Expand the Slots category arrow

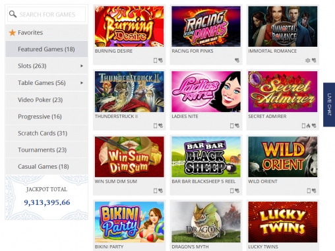(82, 66)
